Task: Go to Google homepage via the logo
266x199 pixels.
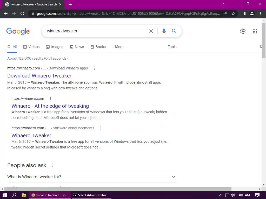Action: (18, 31)
